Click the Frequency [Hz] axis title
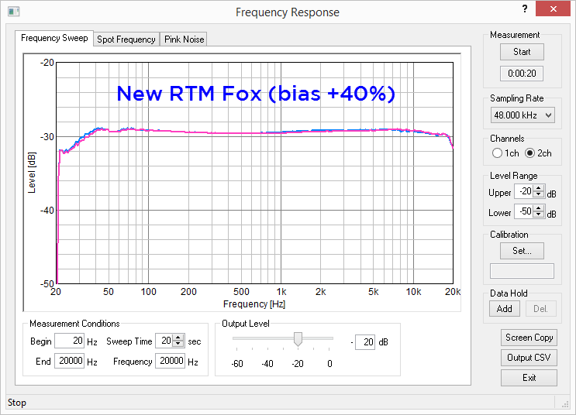 pyautogui.click(x=254, y=304)
